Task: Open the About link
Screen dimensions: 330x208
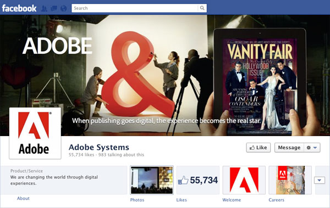Action: pos(23,198)
